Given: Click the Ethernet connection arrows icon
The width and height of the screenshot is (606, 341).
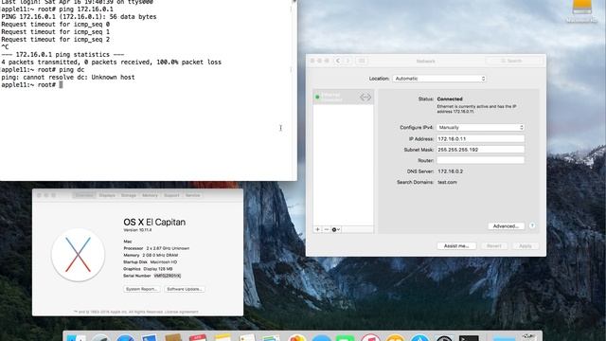Looking at the screenshot, I should click(365, 97).
